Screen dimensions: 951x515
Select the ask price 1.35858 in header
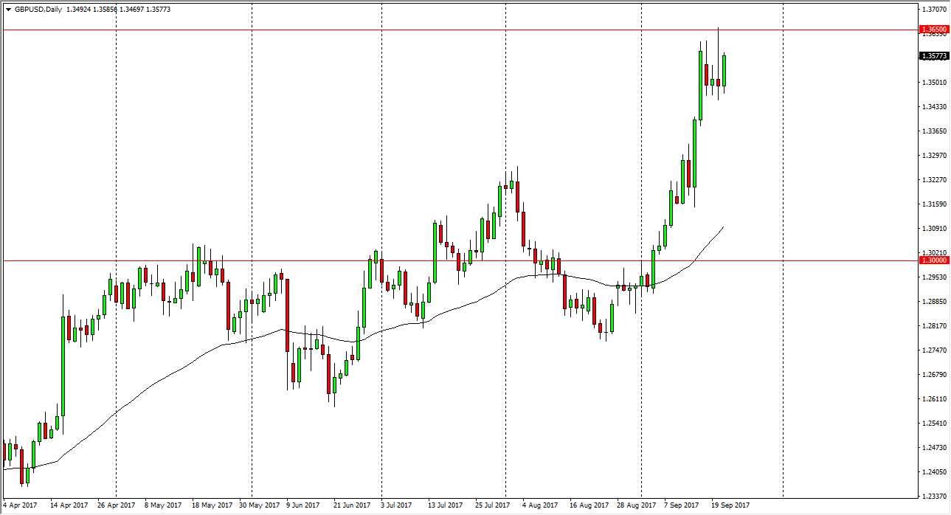point(103,9)
